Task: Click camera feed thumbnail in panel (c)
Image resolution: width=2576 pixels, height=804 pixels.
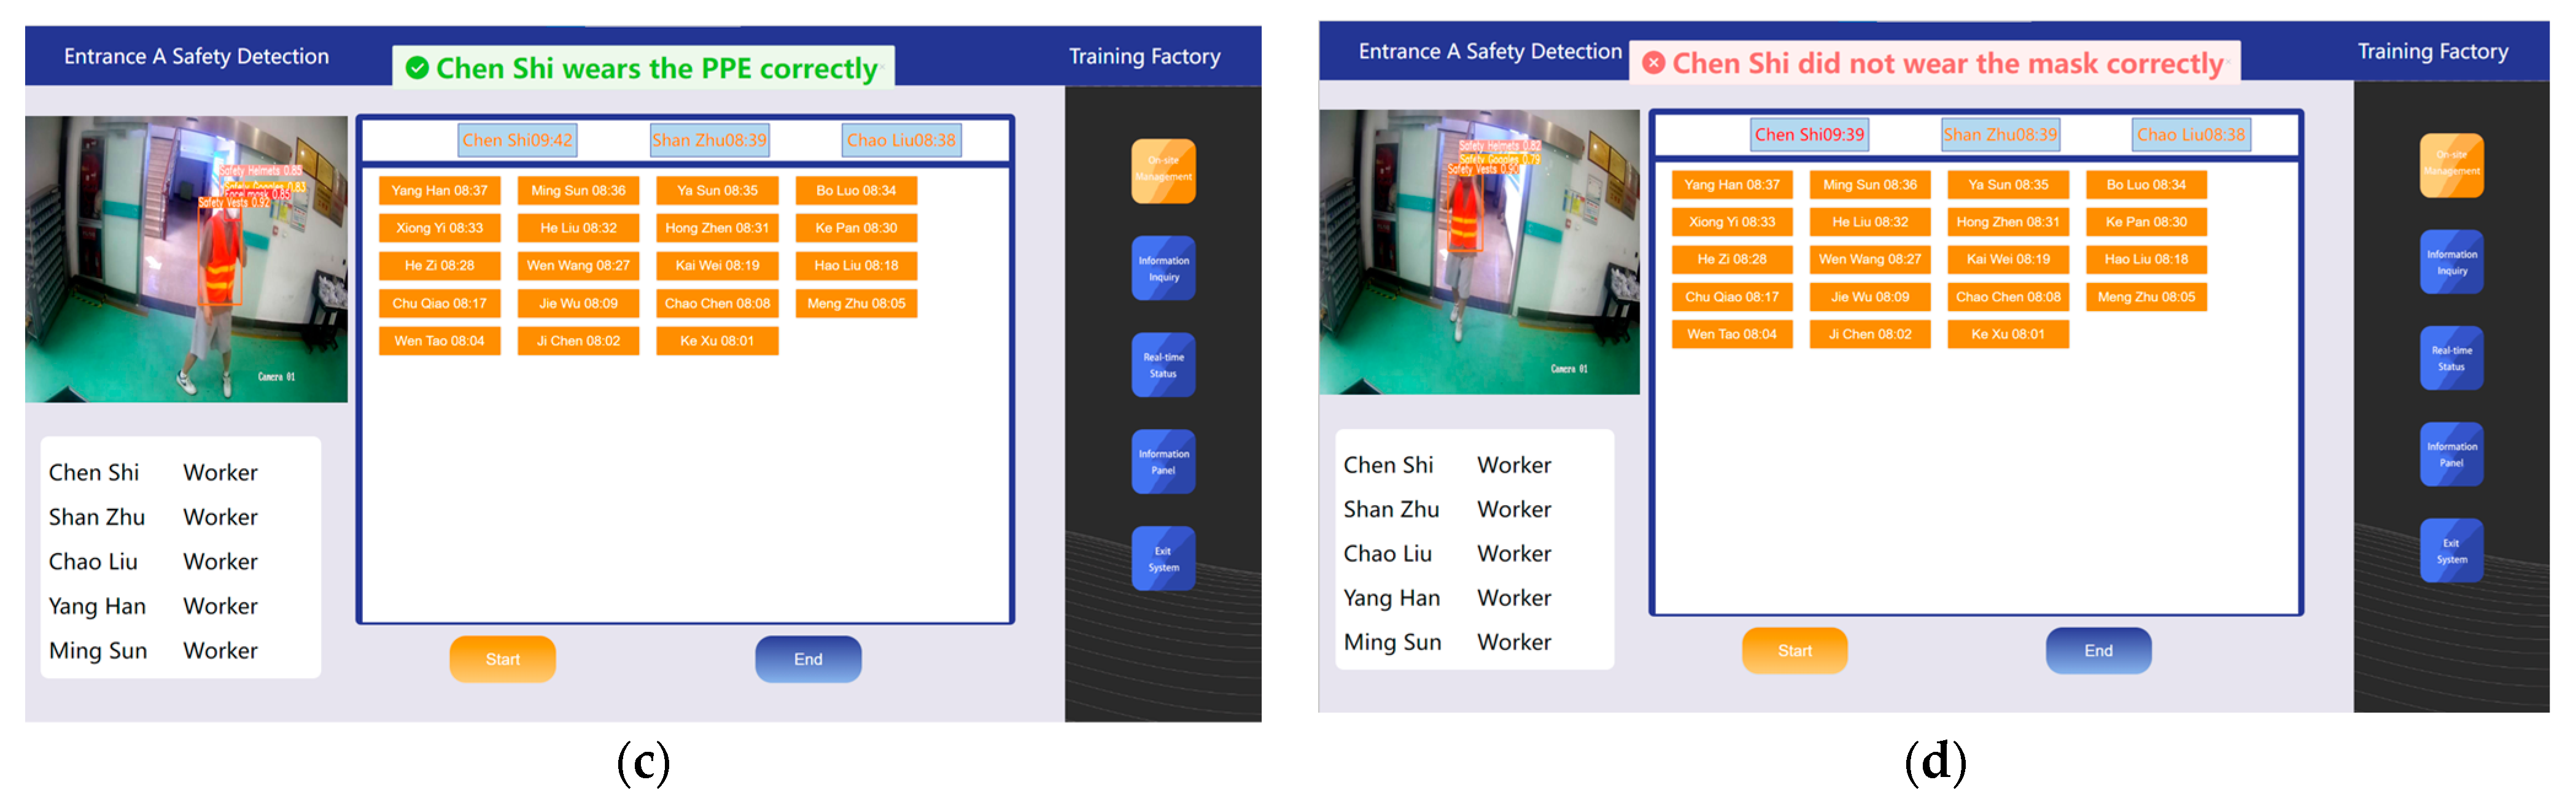Action: (x=186, y=259)
